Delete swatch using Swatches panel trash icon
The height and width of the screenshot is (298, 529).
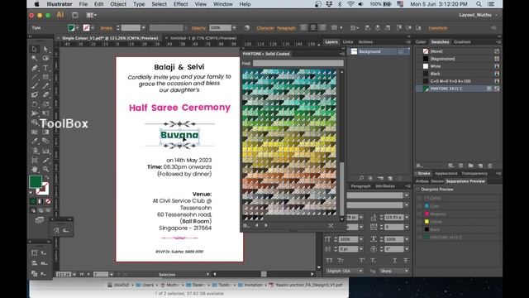[490, 166]
